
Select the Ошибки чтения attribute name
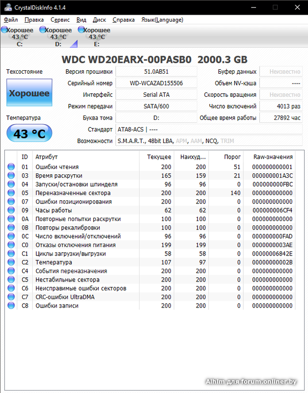57,167
